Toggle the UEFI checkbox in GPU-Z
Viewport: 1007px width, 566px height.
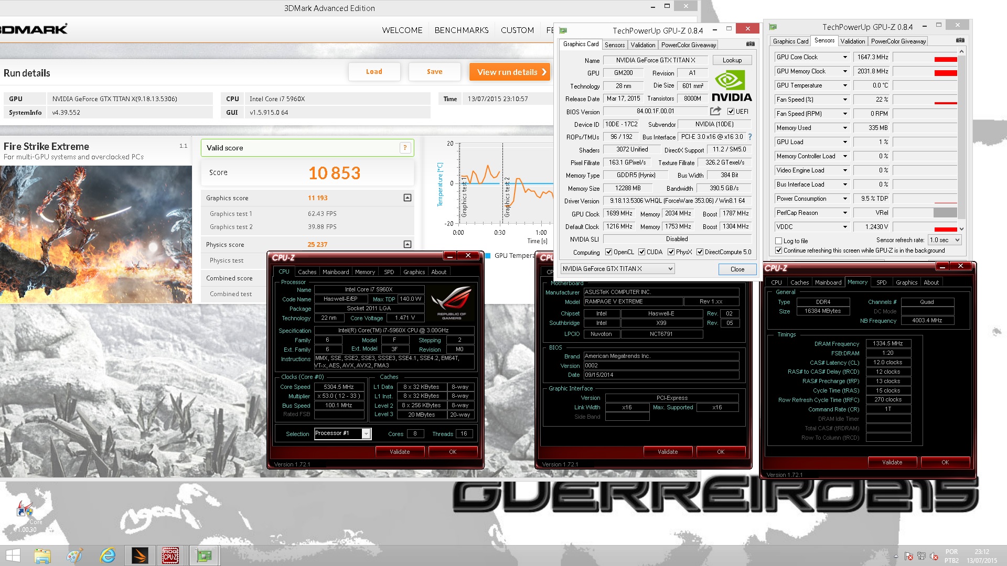(x=731, y=111)
